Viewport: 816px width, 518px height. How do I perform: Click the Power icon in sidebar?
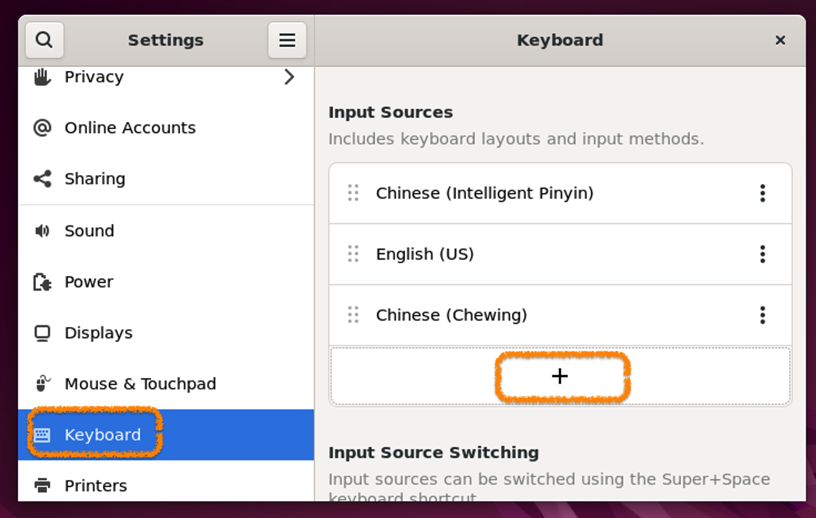point(42,282)
